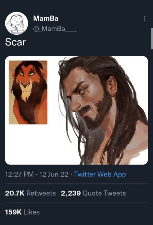Open the Twitter Web App source link

pos(100,174)
